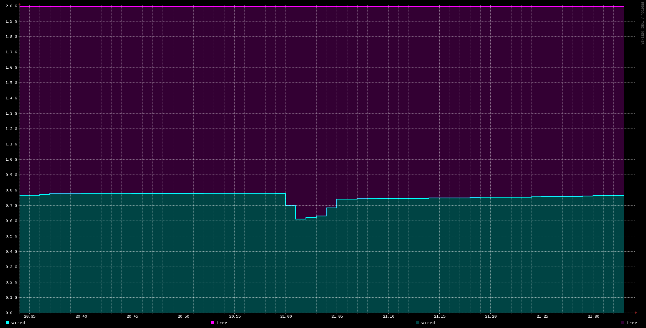Click the 1.5 G y-axis label
This screenshot has height=328, width=646.
click(x=11, y=83)
